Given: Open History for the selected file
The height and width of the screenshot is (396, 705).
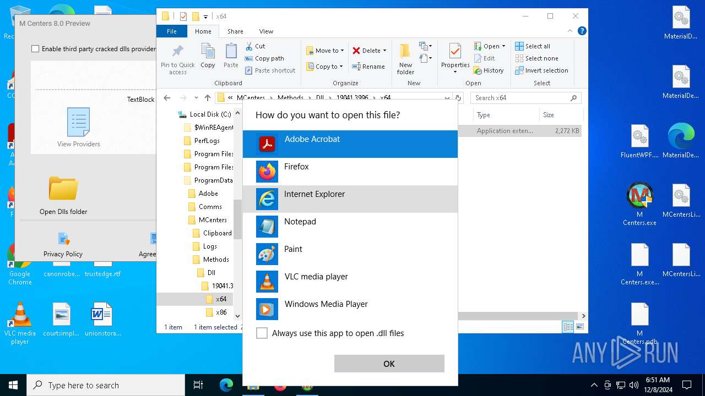Looking at the screenshot, I should pos(489,70).
